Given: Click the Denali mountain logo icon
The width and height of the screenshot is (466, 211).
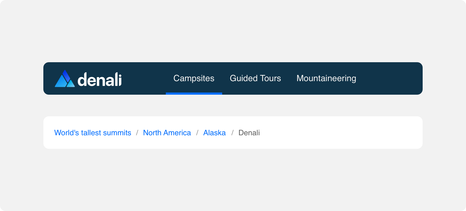Looking at the screenshot, I should coord(65,78).
